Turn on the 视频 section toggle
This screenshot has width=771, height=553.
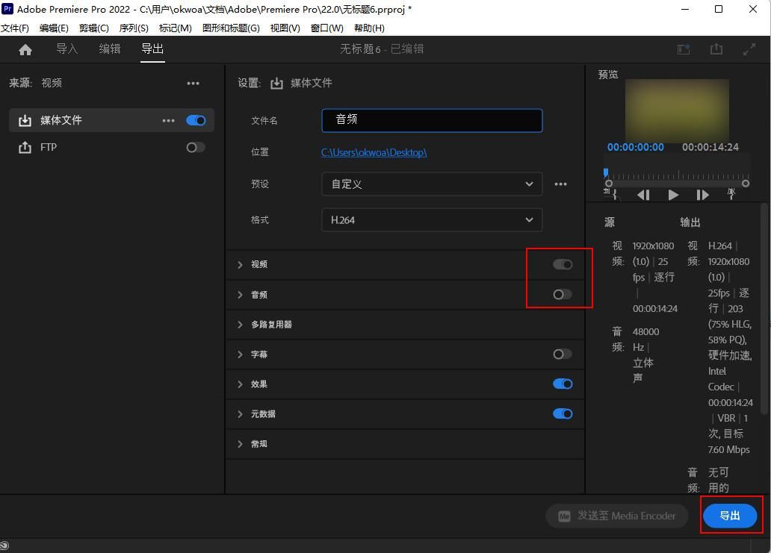pyautogui.click(x=560, y=264)
